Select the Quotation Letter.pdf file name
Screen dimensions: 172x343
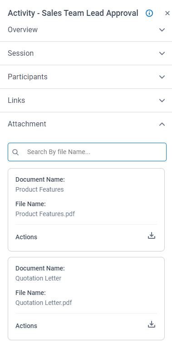(44, 303)
